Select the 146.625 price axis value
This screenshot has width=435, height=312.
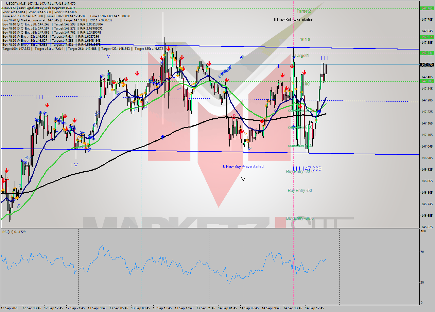point(427,227)
